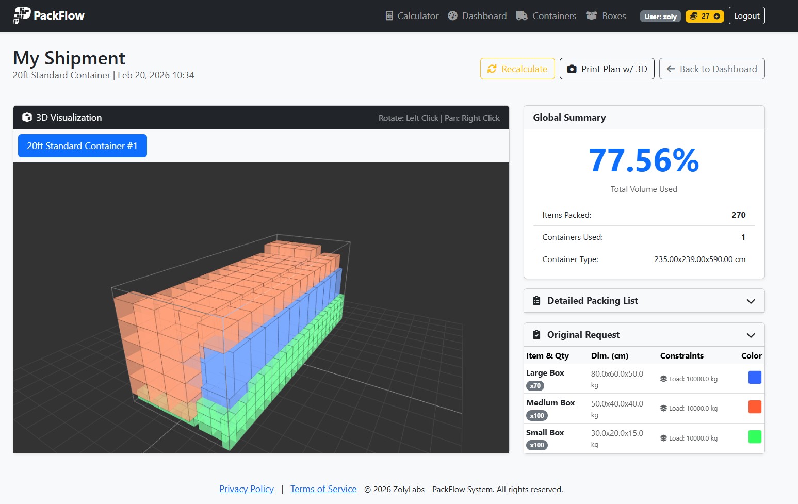
Task: Select the 20ft Standard Container #1 tab
Action: click(82, 145)
